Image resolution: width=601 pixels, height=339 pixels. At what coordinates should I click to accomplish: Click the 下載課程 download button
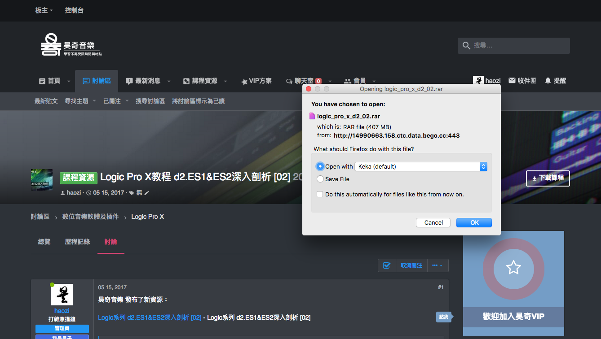click(x=548, y=178)
